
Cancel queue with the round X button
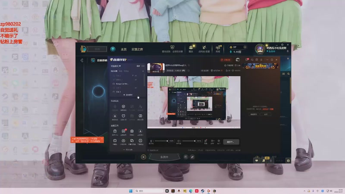tap(144, 157)
